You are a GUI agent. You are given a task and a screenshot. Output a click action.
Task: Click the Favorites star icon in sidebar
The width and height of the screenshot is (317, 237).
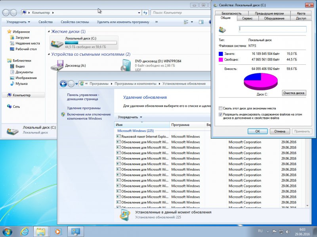9,32
